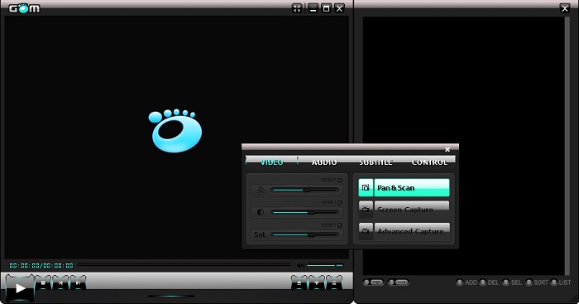Click the eject/open file icon
Screen dimensions: 579x304
(x=299, y=283)
